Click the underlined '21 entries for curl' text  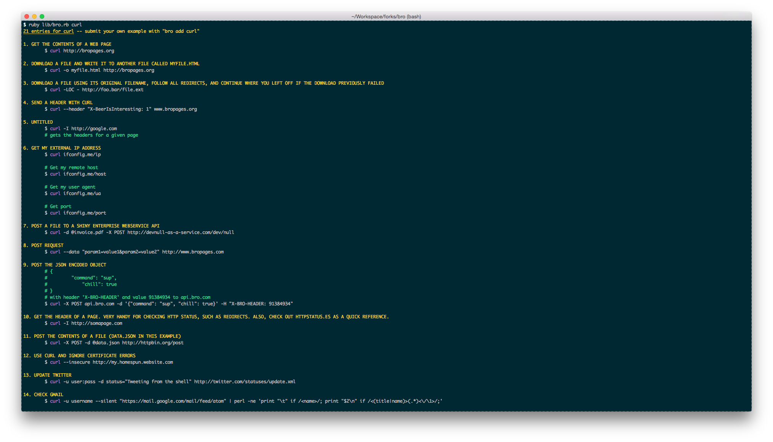48,31
